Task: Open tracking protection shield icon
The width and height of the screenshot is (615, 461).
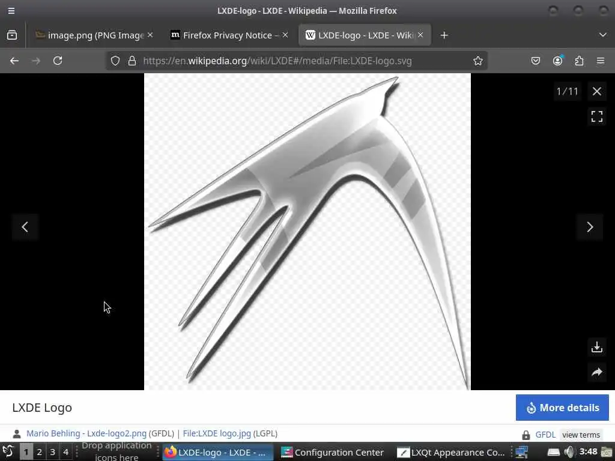Action: (115, 61)
